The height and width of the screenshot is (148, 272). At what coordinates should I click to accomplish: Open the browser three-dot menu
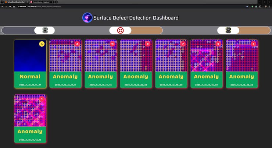[269, 7]
